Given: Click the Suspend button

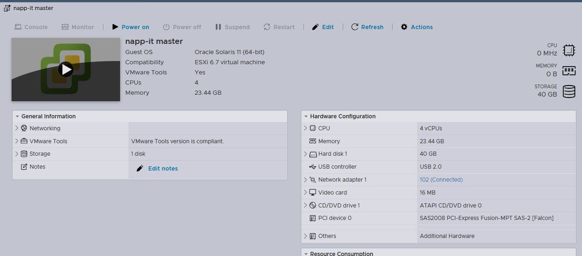Looking at the screenshot, I should tap(232, 27).
